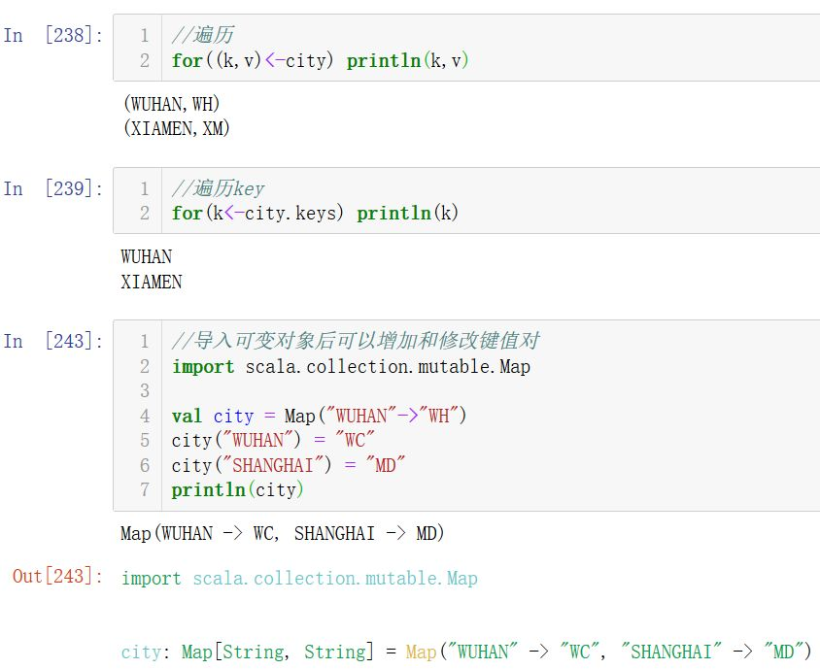The width and height of the screenshot is (820, 669).
Task: Click the city("SHANGHAI") = "MD" line
Action: pos(288,465)
